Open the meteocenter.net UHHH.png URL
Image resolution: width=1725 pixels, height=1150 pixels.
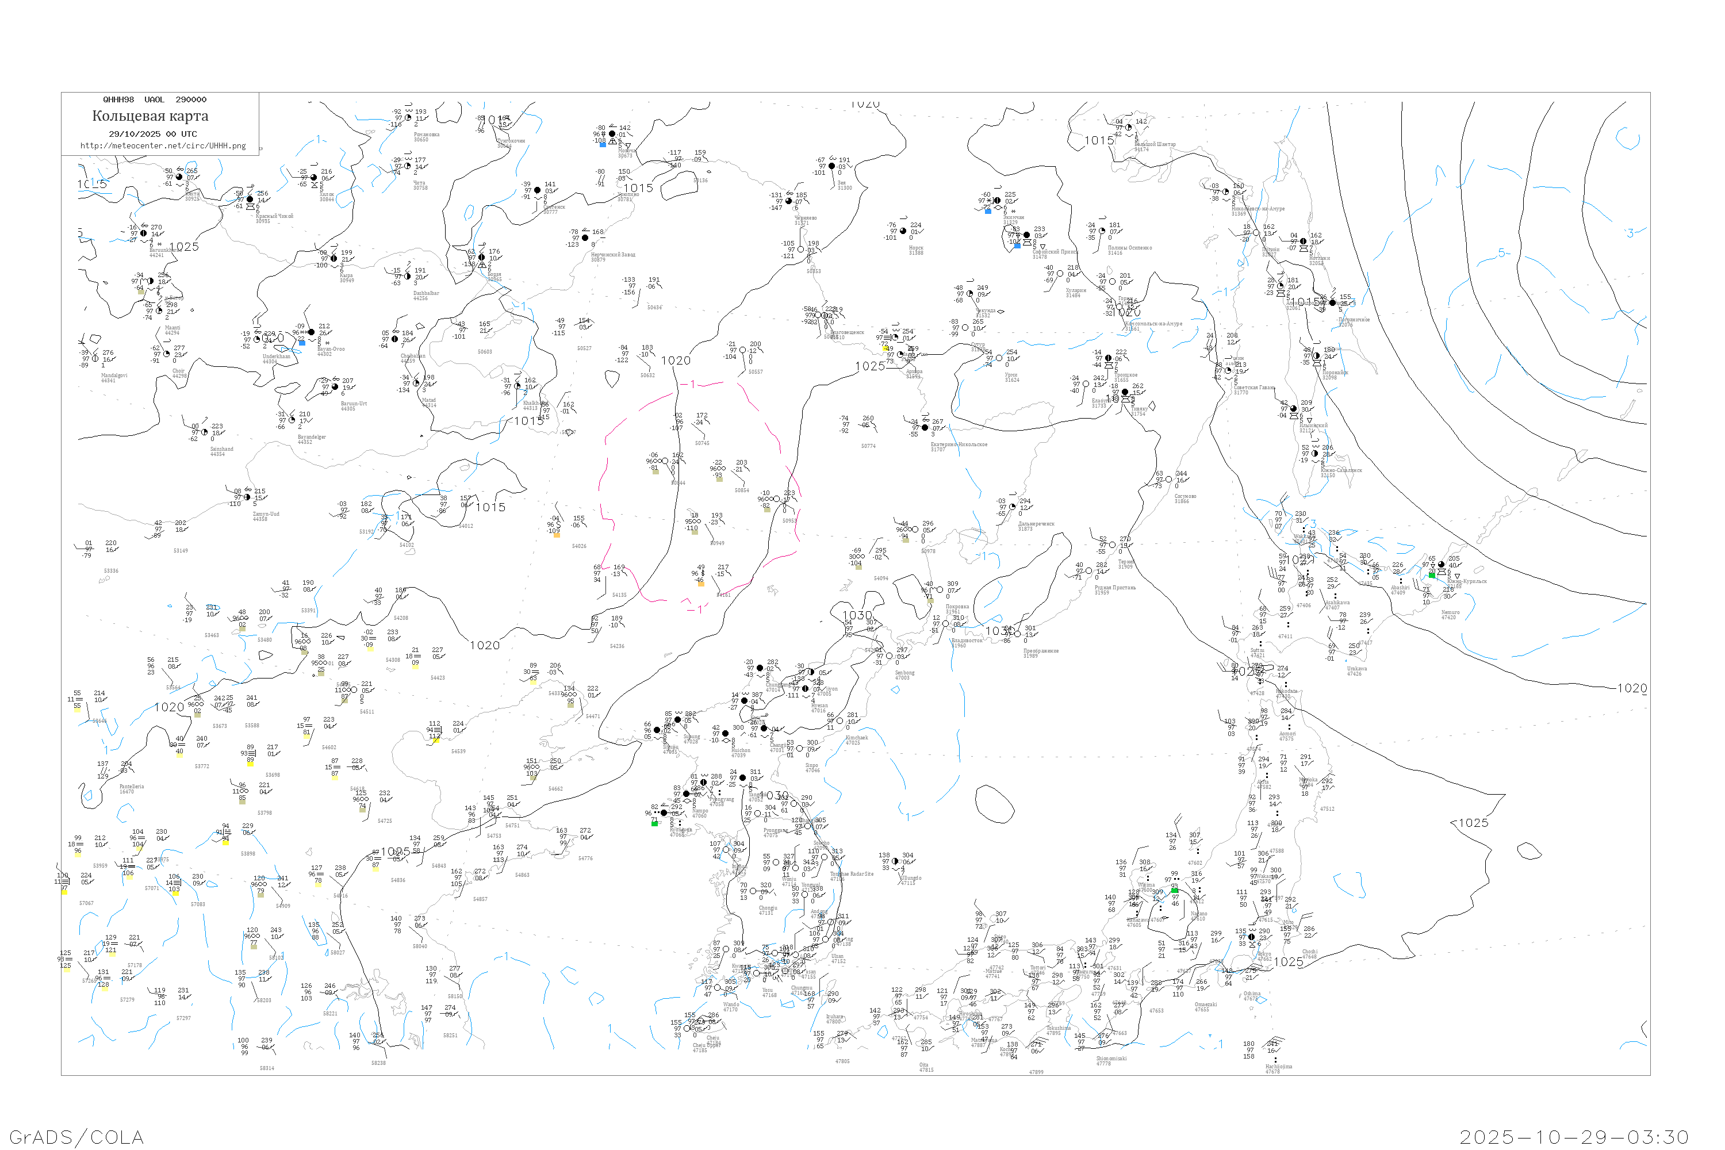[163, 145]
